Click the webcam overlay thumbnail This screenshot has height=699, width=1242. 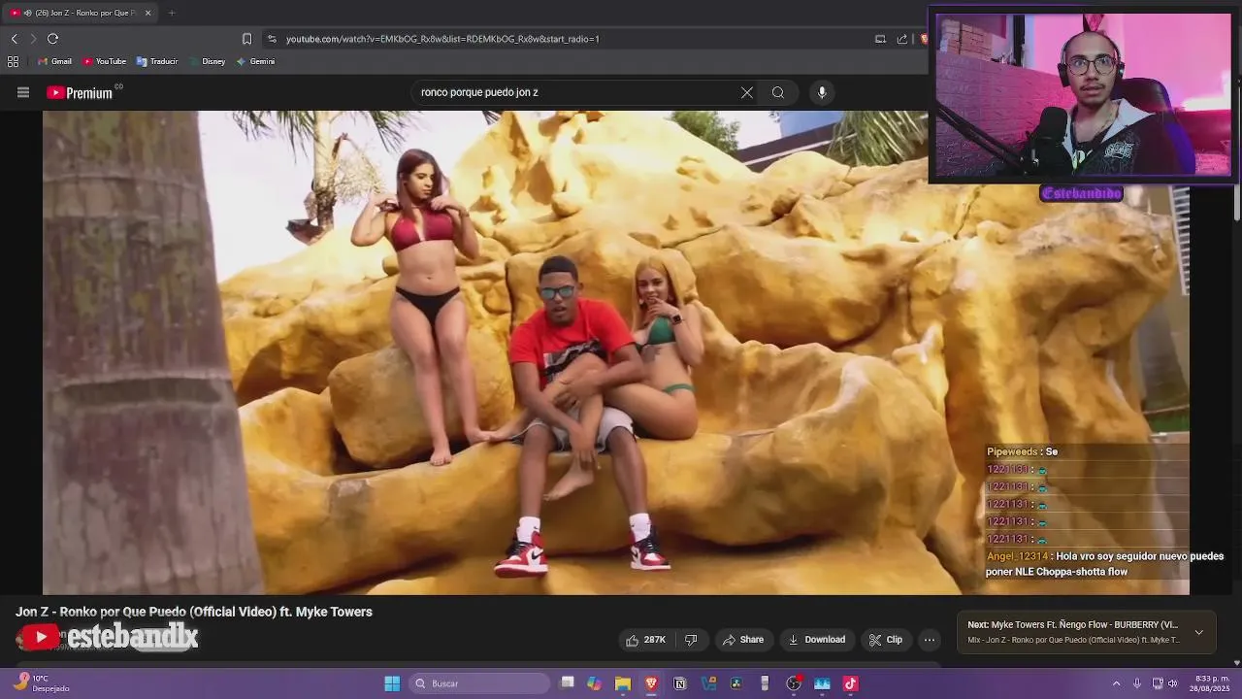tap(1082, 95)
